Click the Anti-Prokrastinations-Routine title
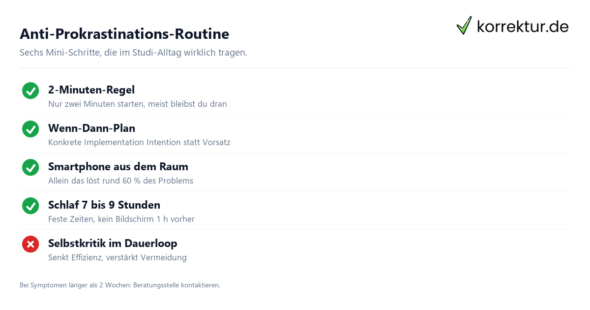 coord(124,34)
